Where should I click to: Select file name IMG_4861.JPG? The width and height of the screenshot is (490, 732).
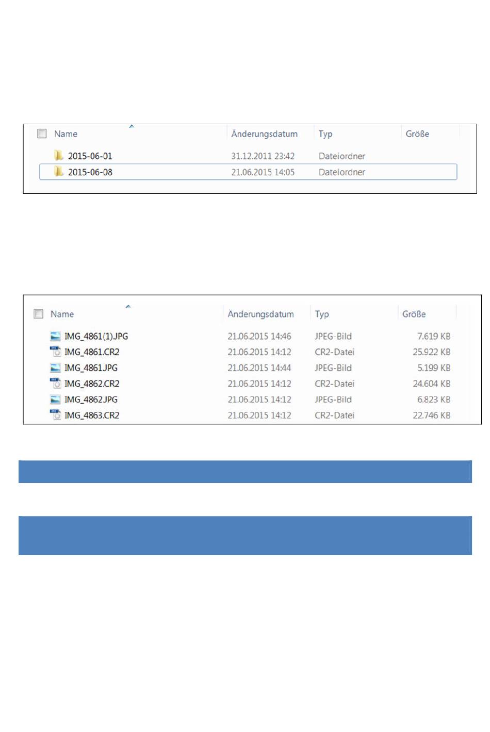tap(91, 368)
